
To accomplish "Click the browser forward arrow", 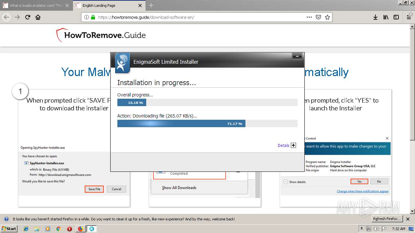I will pos(17,17).
